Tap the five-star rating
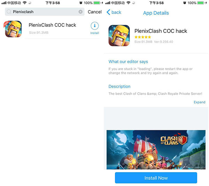 tap(142, 37)
